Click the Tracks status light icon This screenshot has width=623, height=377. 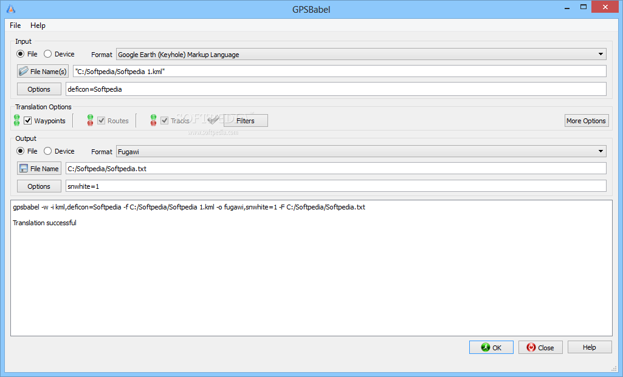[x=153, y=120]
